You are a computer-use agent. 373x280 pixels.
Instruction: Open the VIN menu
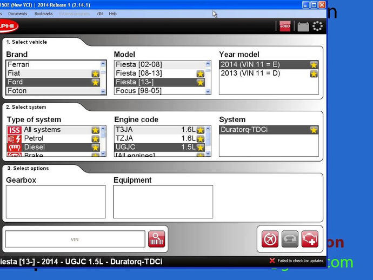pos(99,14)
